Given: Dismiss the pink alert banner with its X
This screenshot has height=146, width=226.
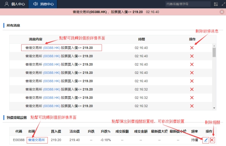Looking at the screenshot, I should (x=222, y=12).
